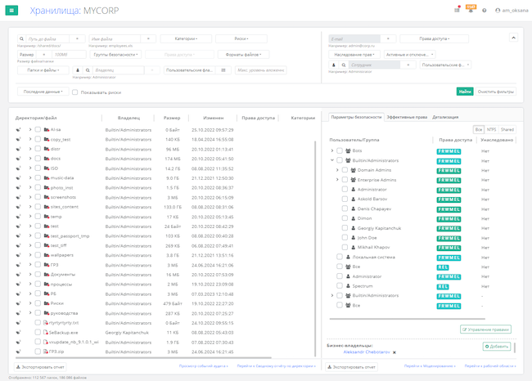Expand the music-data folder tree node
532x381 pixels.
(30, 177)
